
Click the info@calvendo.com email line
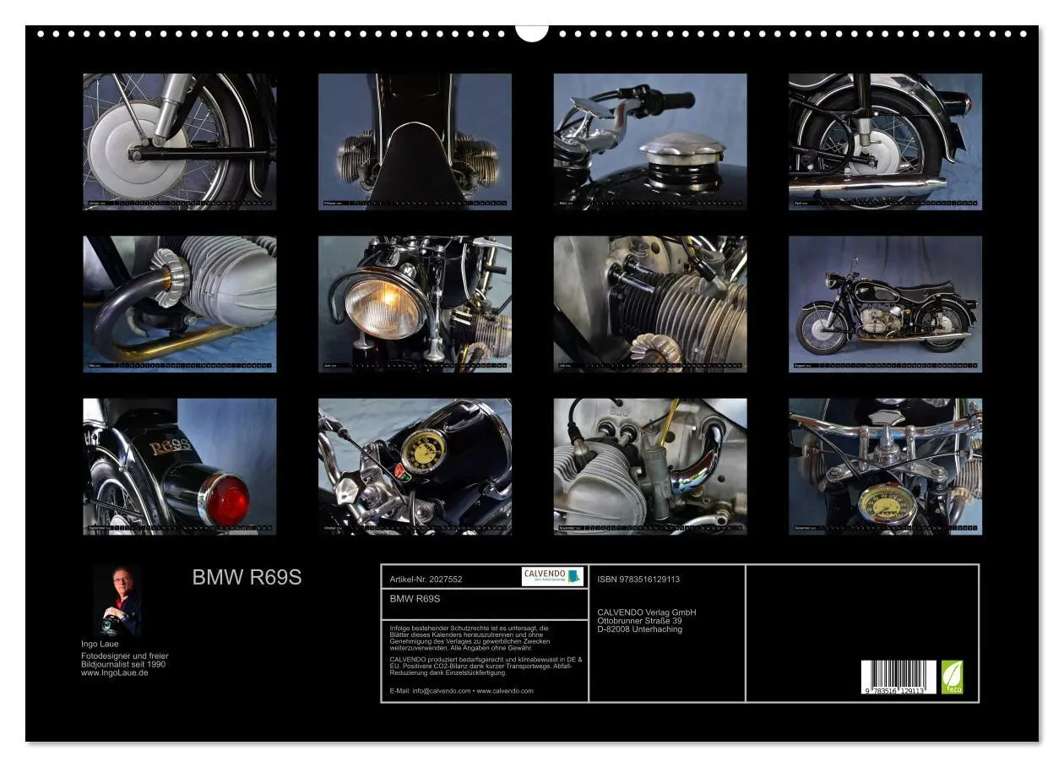[462, 691]
